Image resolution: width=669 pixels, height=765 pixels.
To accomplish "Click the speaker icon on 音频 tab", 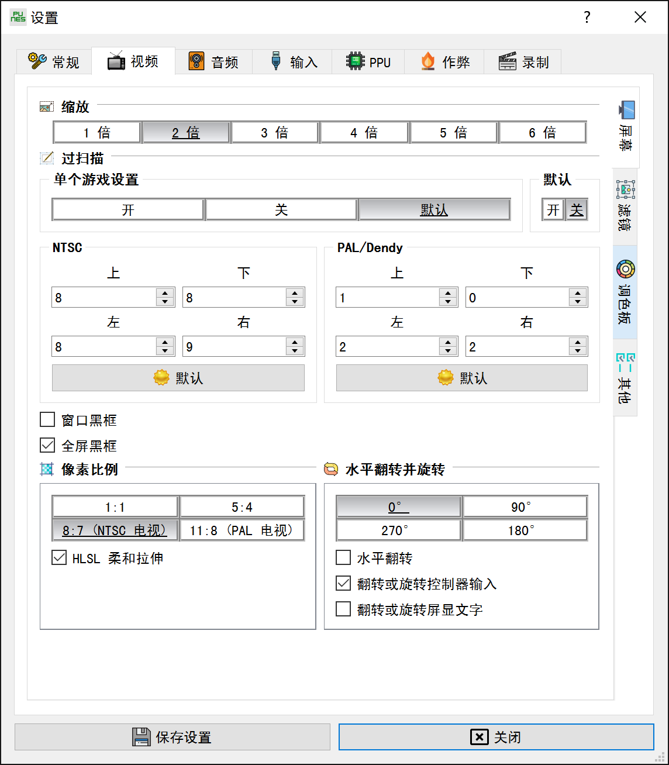I will 196,61.
